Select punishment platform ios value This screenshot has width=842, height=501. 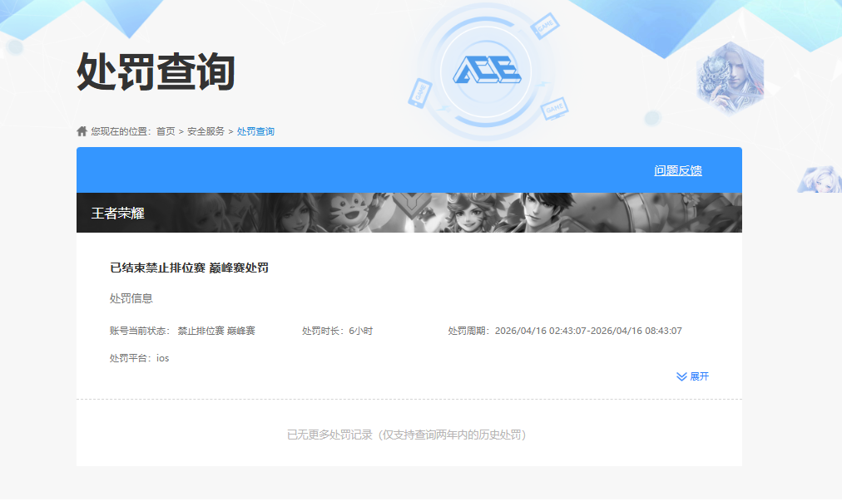pos(163,358)
